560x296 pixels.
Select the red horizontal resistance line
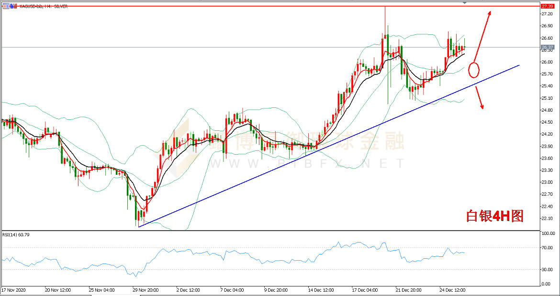[270, 6]
